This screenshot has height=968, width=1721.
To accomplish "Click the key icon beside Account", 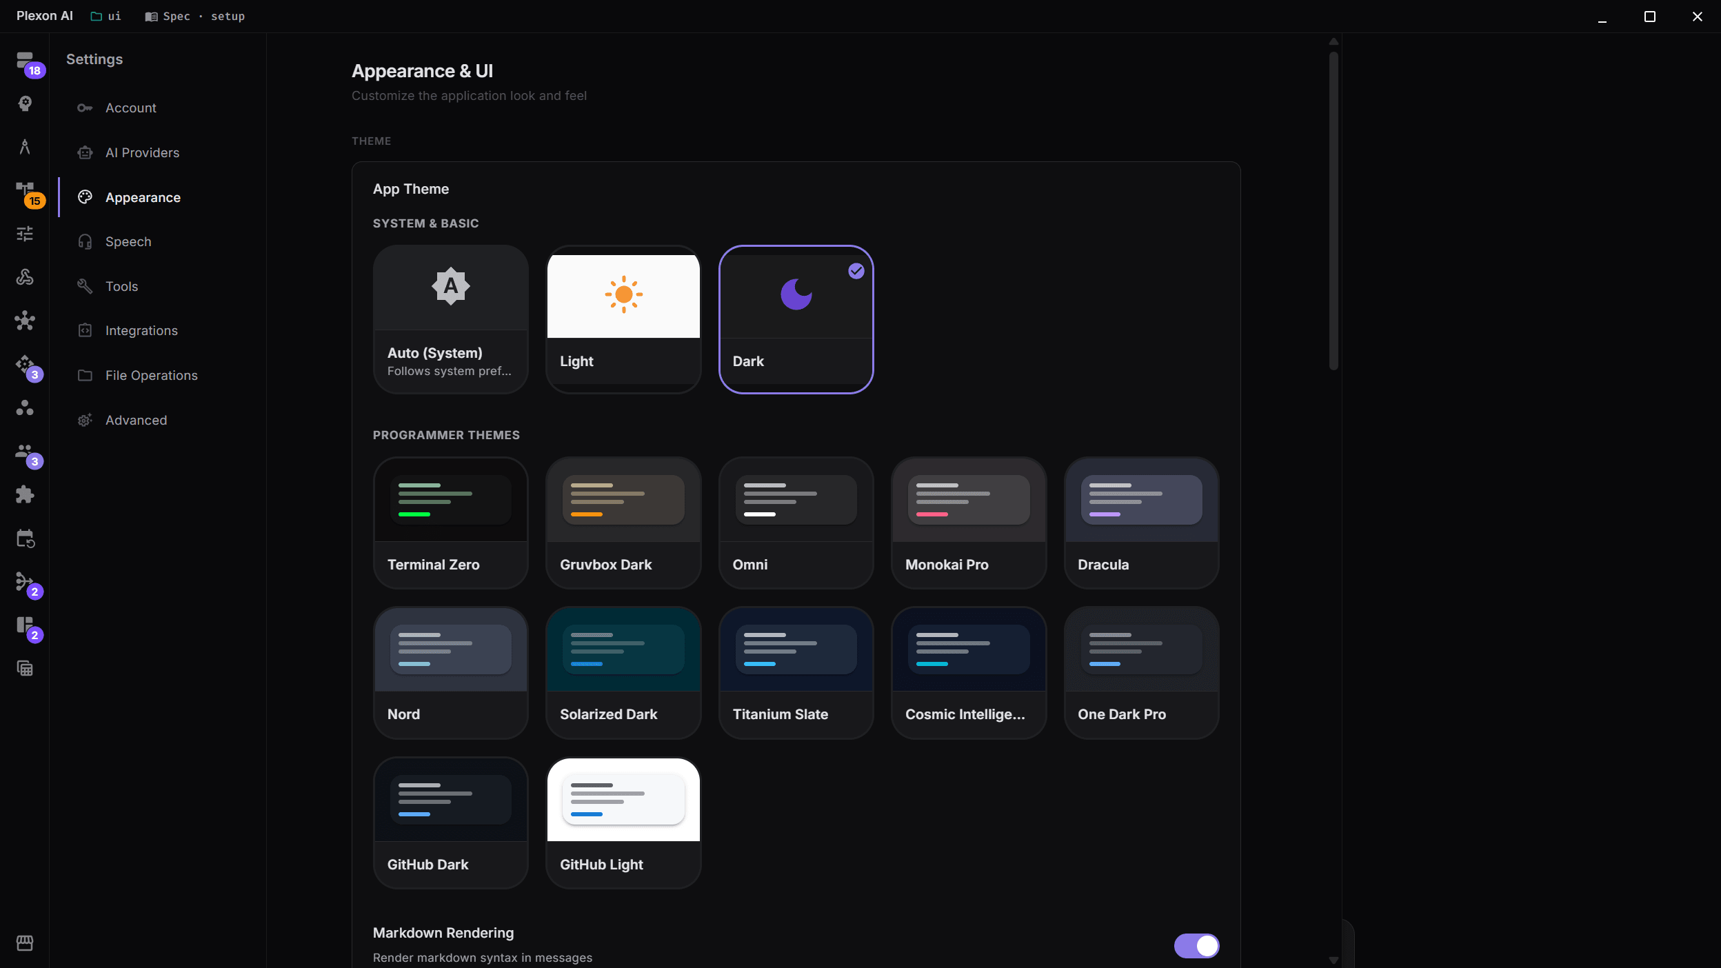I will coord(85,108).
